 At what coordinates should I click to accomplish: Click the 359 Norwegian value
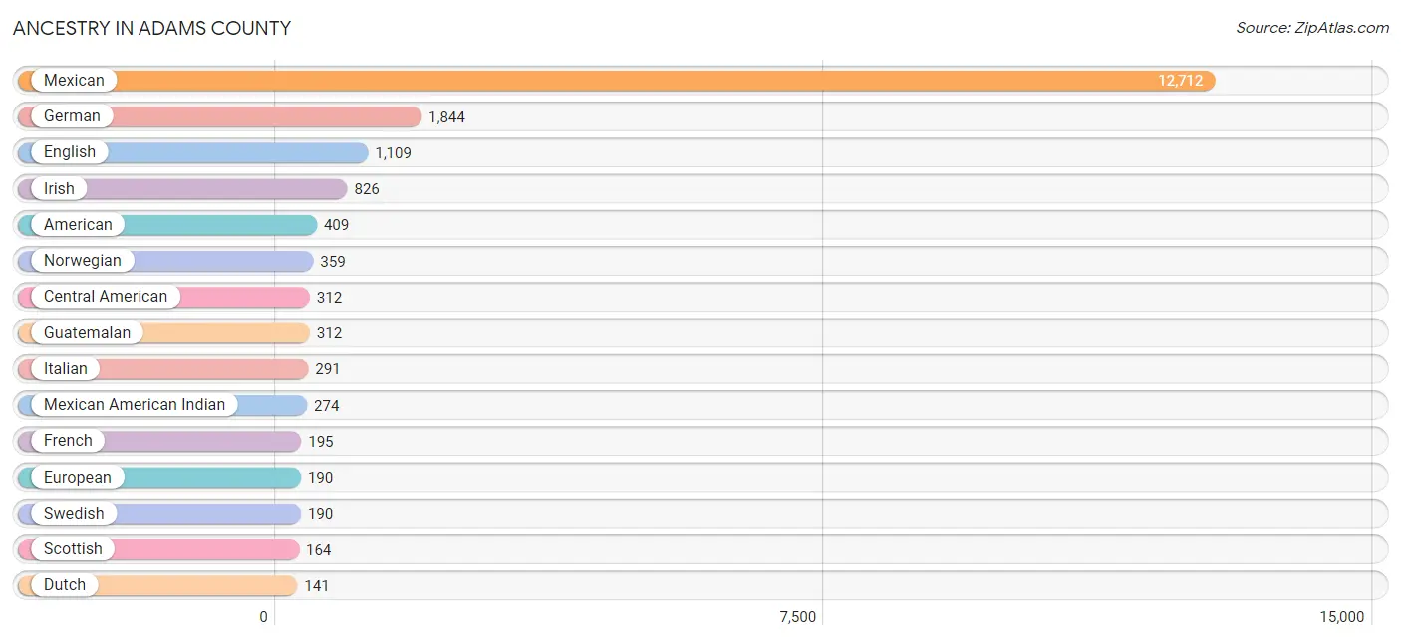[x=333, y=262]
